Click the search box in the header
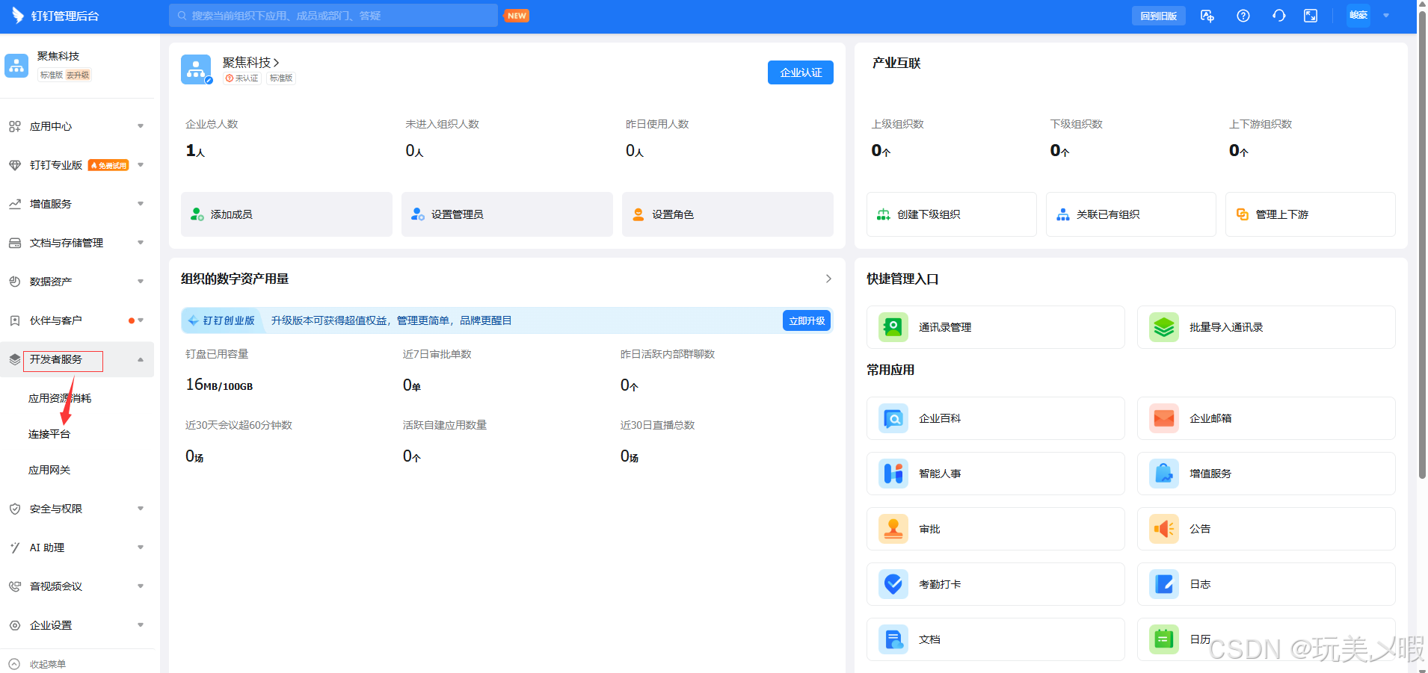1428x673 pixels. tap(333, 16)
